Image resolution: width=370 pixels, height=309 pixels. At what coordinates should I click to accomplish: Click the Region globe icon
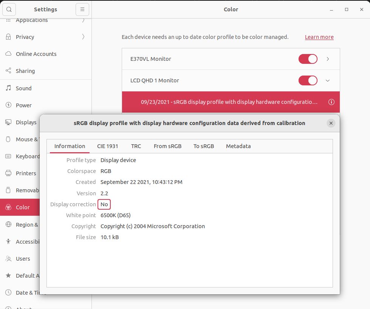[x=8, y=224]
